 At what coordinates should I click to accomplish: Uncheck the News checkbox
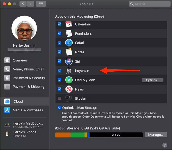(x=59, y=89)
